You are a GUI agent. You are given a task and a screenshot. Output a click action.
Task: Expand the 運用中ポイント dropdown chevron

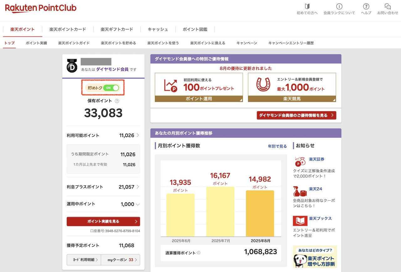[138, 204]
